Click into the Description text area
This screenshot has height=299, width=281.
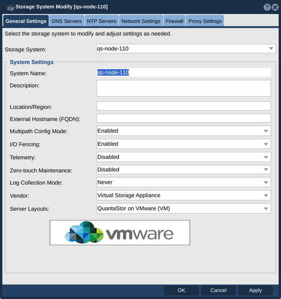pyautogui.click(x=184, y=88)
